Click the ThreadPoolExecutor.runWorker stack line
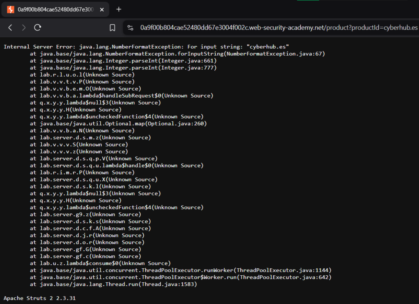 180,270
